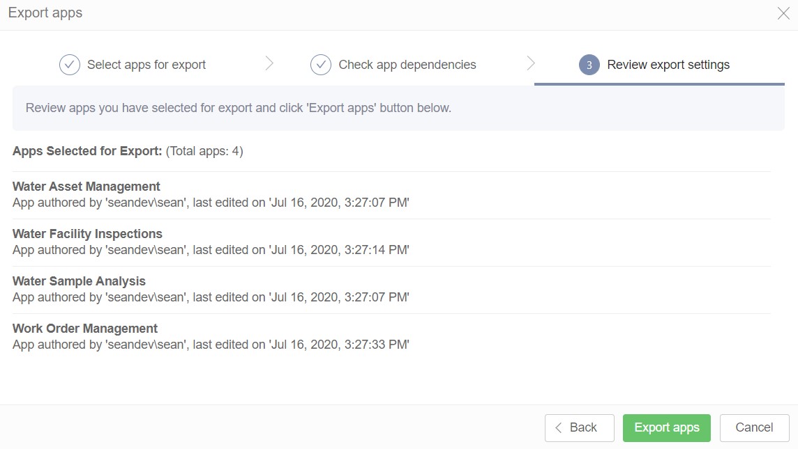Image resolution: width=798 pixels, height=449 pixels.
Task: Click the Cancel button
Action: (754, 428)
